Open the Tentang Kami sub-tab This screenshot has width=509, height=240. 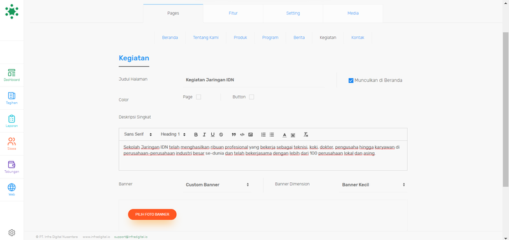(x=206, y=37)
